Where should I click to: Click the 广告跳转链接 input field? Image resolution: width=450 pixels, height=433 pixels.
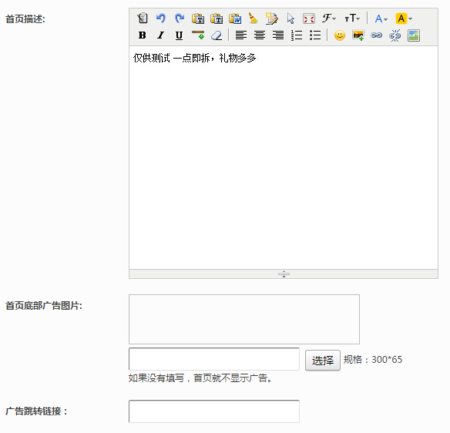click(x=214, y=411)
